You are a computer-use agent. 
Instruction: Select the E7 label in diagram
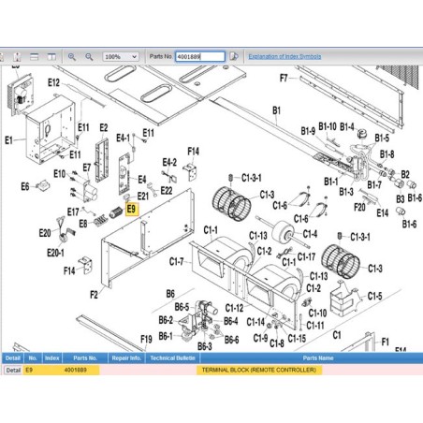(87, 168)
